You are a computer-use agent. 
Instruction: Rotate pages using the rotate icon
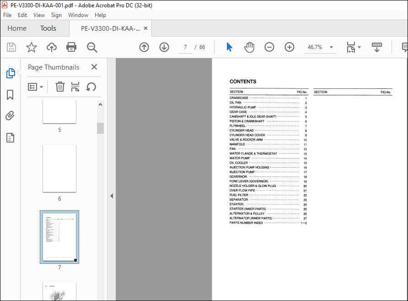(x=91, y=87)
